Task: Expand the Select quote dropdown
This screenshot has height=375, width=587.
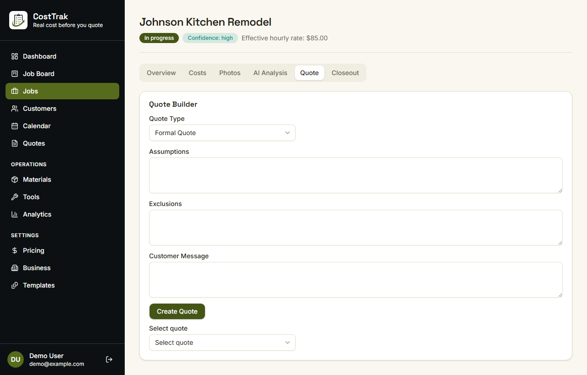Action: (222, 342)
